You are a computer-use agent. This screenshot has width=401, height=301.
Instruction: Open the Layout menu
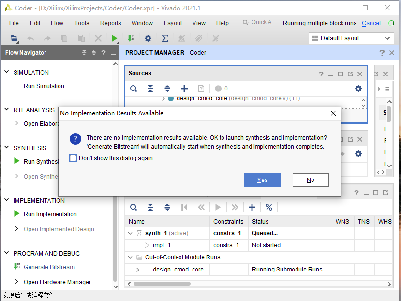pyautogui.click(x=173, y=23)
